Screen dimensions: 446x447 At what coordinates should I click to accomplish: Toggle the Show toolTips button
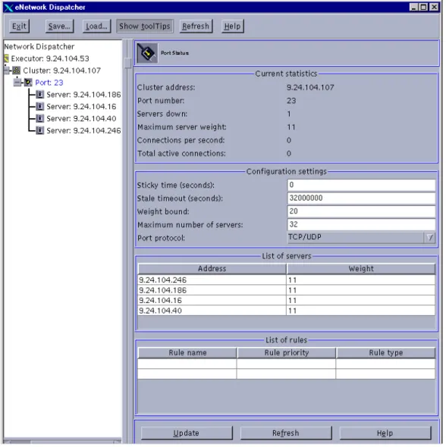145,27
